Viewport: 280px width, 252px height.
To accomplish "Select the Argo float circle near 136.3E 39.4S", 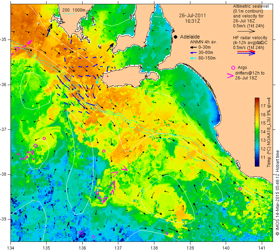I will (x=93, y=237).
